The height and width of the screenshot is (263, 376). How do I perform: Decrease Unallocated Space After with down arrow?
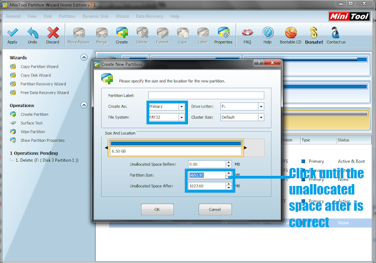tap(229, 188)
